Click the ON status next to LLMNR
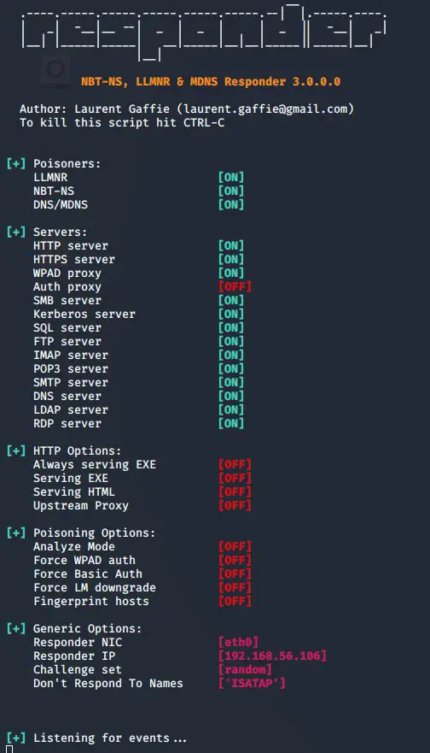The width and height of the screenshot is (430, 753). pos(231,177)
